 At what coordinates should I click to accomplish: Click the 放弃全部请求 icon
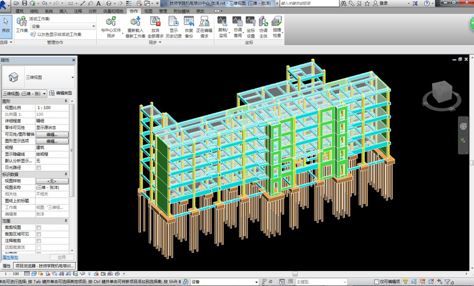pyautogui.click(x=155, y=22)
